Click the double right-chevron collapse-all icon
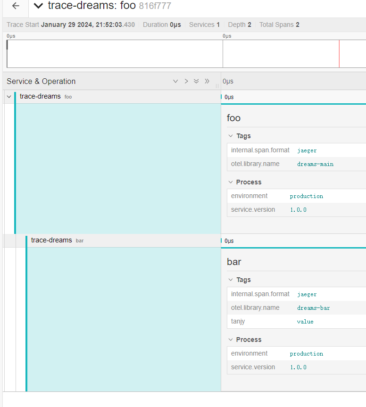Viewport: 366px width, 407px height. 207,81
